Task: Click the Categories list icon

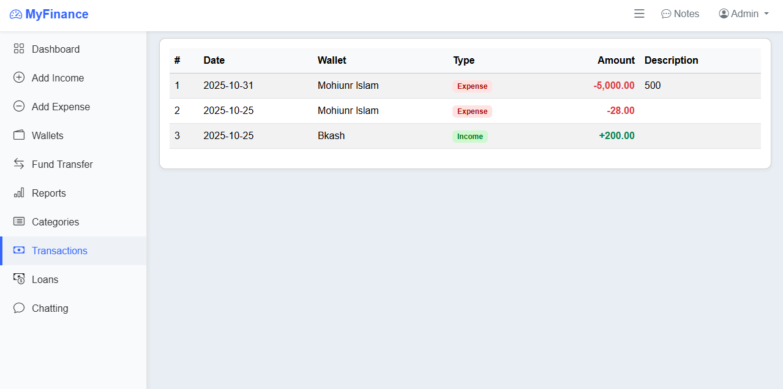Action: [19, 222]
